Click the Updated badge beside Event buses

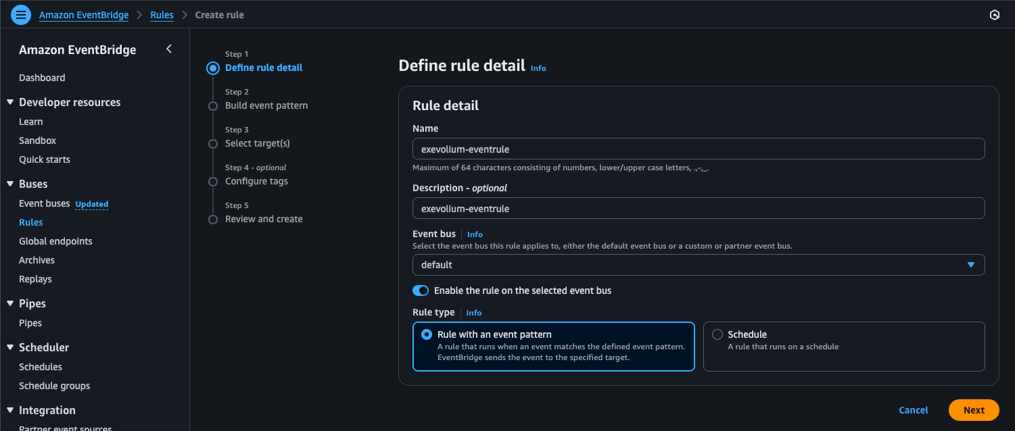91,204
